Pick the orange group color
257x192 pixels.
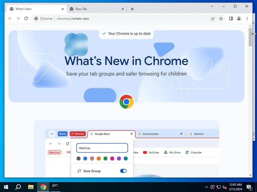(x=99, y=158)
